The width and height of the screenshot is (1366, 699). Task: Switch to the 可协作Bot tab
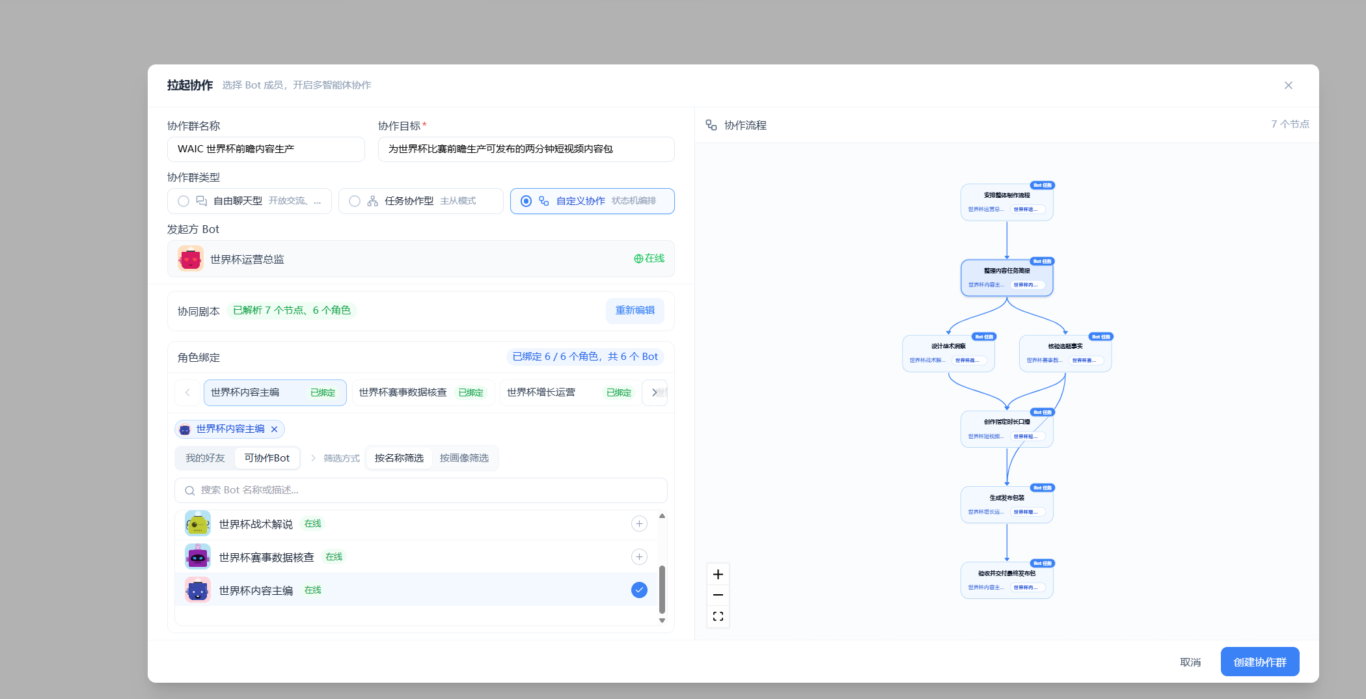point(267,458)
